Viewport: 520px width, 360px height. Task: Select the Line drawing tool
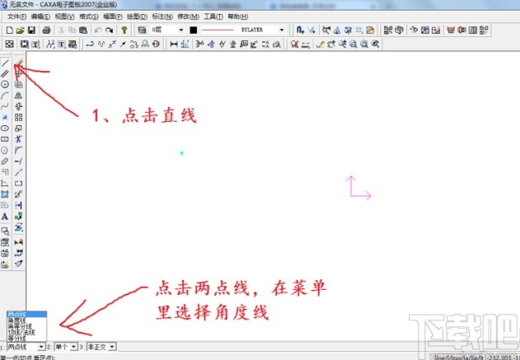(x=5, y=63)
